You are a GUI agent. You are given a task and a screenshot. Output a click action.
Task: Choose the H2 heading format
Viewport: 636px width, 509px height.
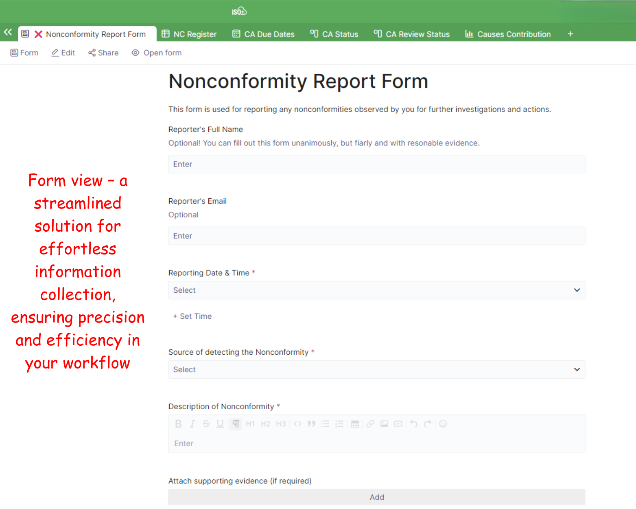pos(265,424)
